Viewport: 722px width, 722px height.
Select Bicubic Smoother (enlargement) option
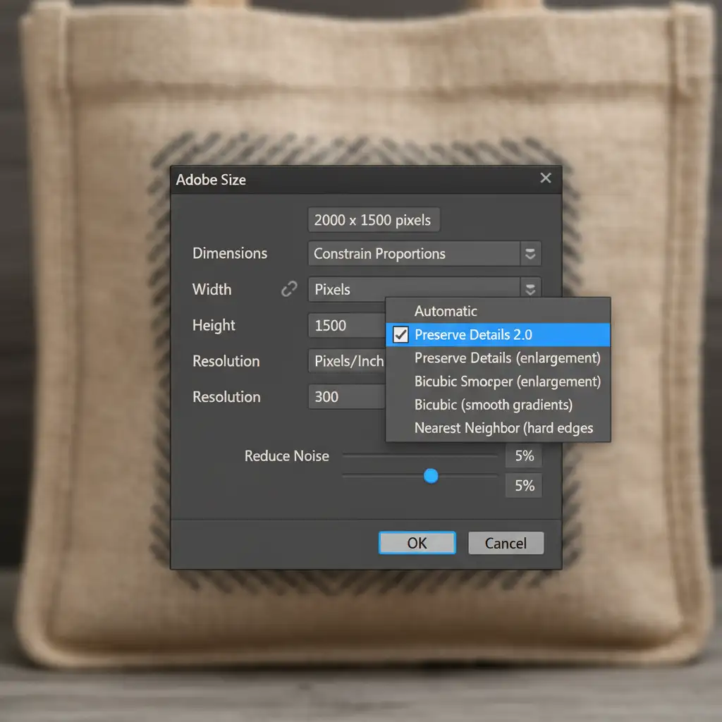pos(507,381)
